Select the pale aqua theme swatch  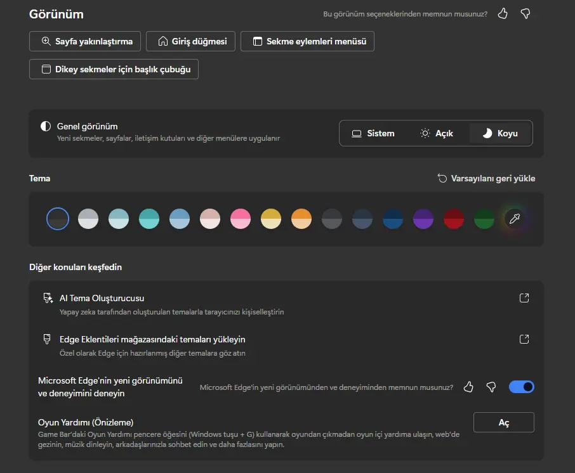119,219
